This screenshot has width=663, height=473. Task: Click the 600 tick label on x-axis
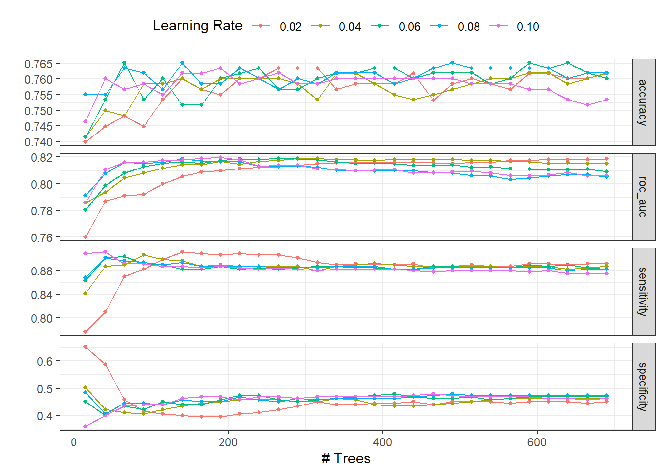[537, 442]
